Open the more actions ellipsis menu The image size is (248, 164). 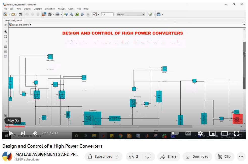241,156
